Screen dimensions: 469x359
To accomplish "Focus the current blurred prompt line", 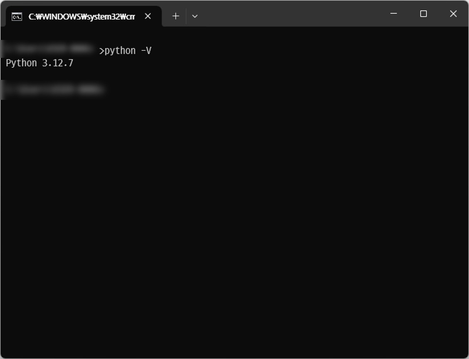I will pos(52,89).
